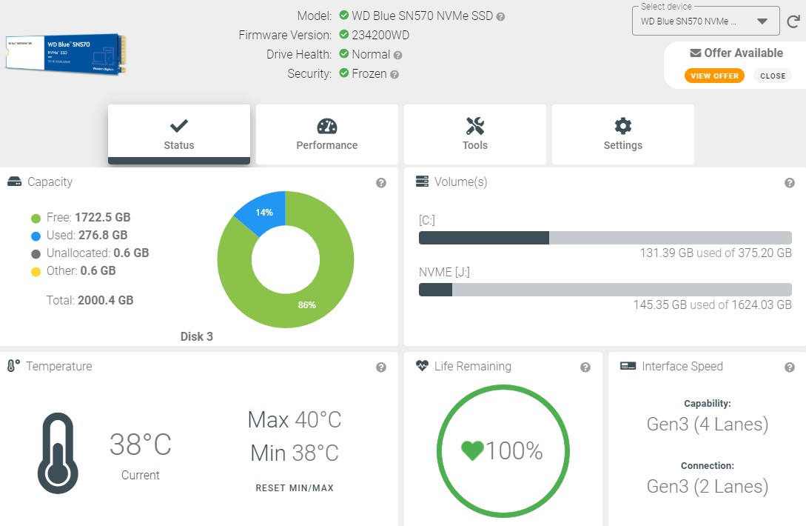This screenshot has height=526, width=806.
Task: Click the C: volume usage bar
Action: (605, 237)
